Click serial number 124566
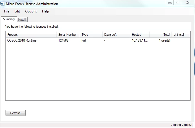195x128 pixels. click(63, 40)
